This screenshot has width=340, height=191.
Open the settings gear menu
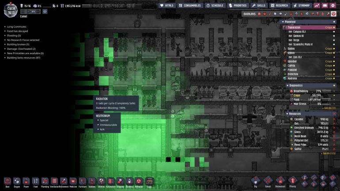click(x=333, y=6)
